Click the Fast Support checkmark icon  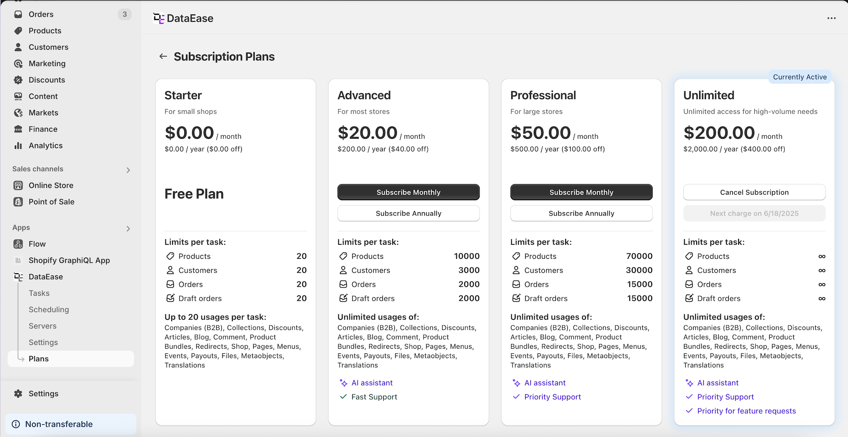tap(343, 397)
